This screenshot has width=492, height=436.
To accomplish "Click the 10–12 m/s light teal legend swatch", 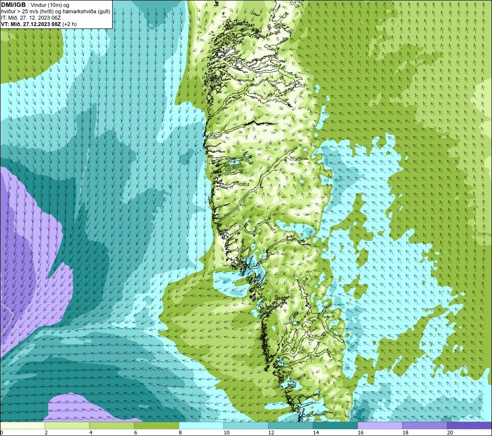I will [x=246, y=425].
